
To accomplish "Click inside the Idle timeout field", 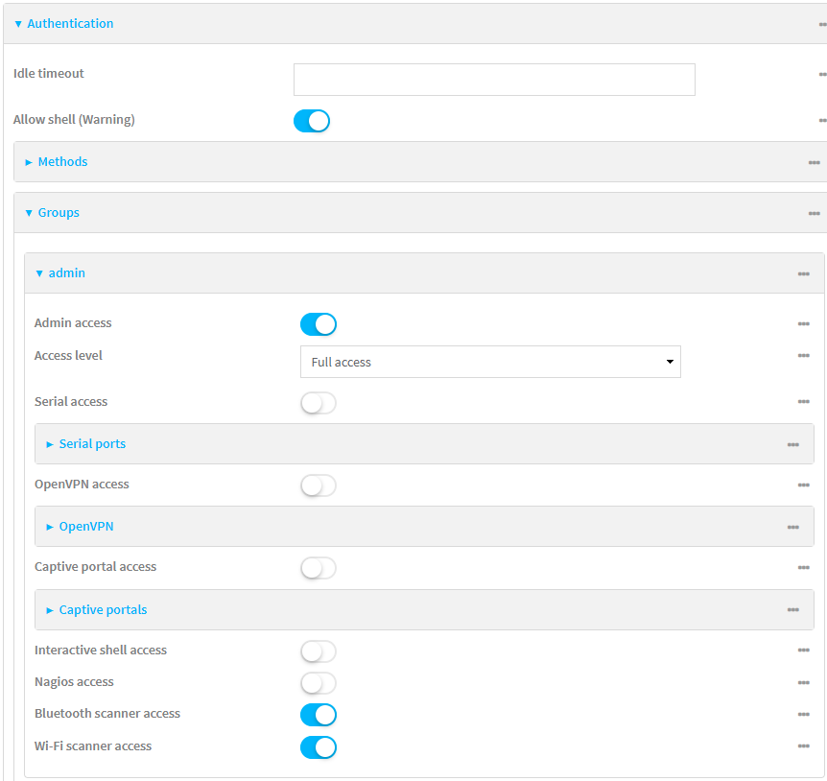I will (493, 80).
